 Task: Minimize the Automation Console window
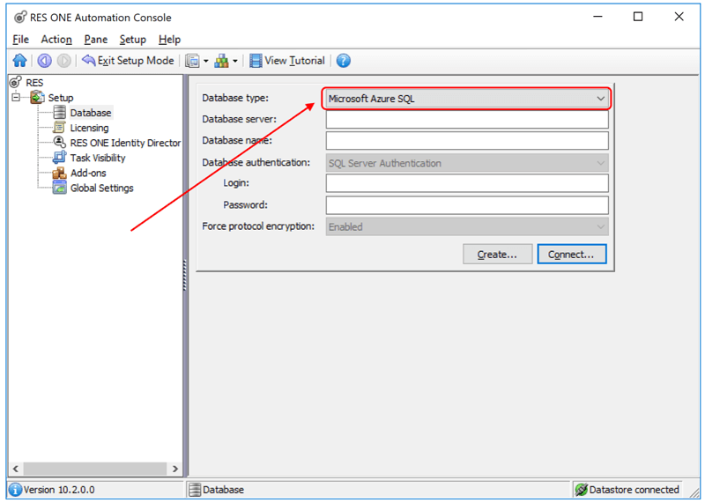click(597, 17)
